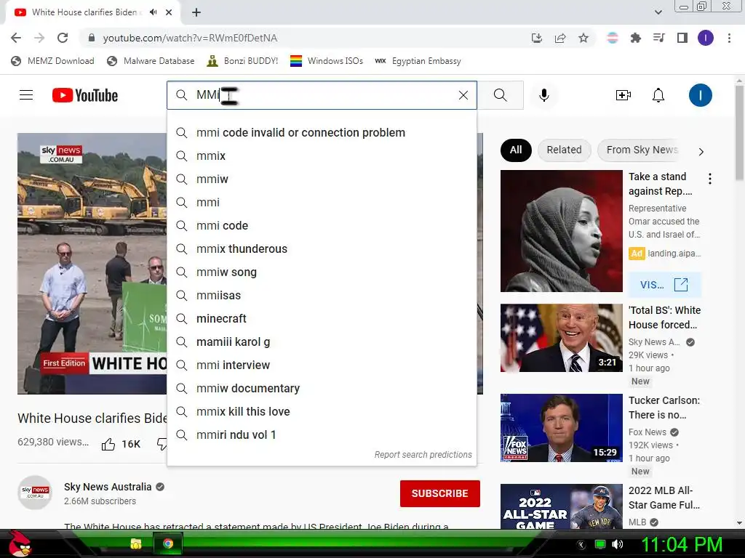Screen dimensions: 745x558
Task: Open a new browser tab
Action: point(196,12)
